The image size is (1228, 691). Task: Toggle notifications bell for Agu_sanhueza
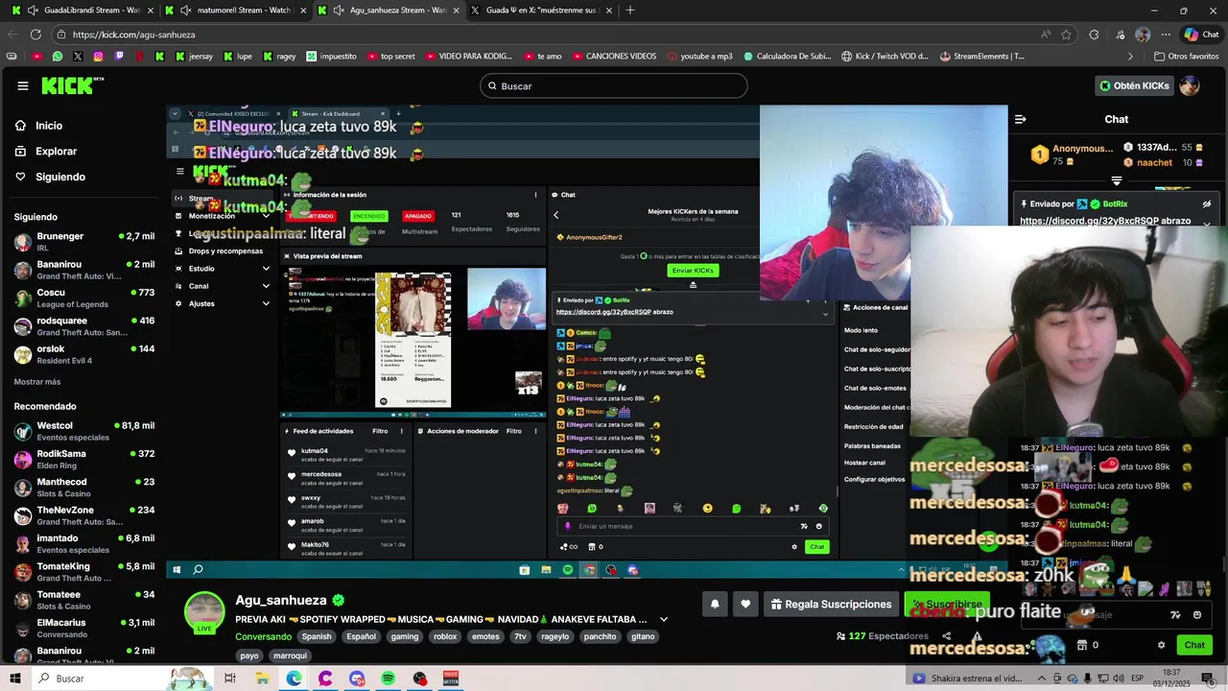(715, 604)
